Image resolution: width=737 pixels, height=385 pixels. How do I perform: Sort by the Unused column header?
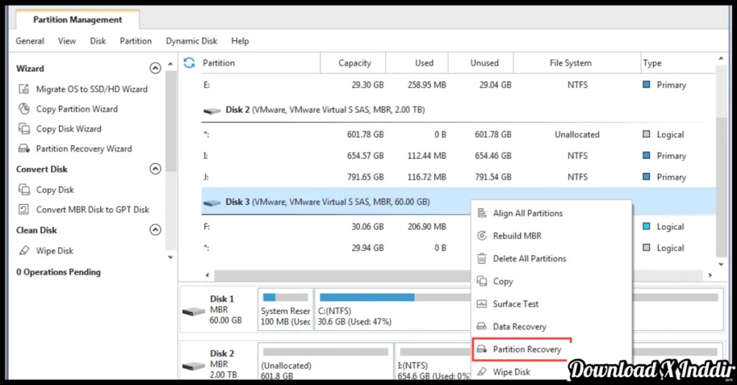(481, 62)
